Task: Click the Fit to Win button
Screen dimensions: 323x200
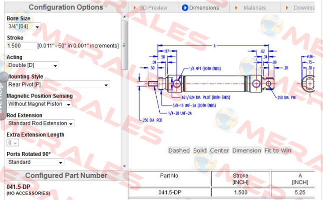Action: tap(278, 150)
